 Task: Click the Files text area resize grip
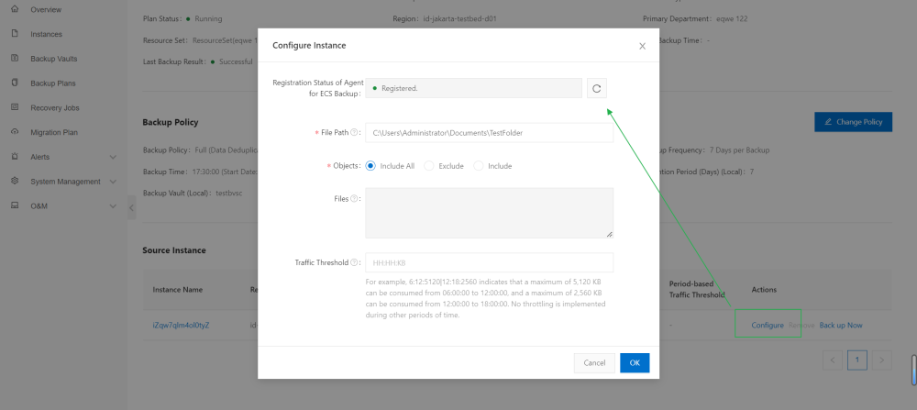[610, 234]
